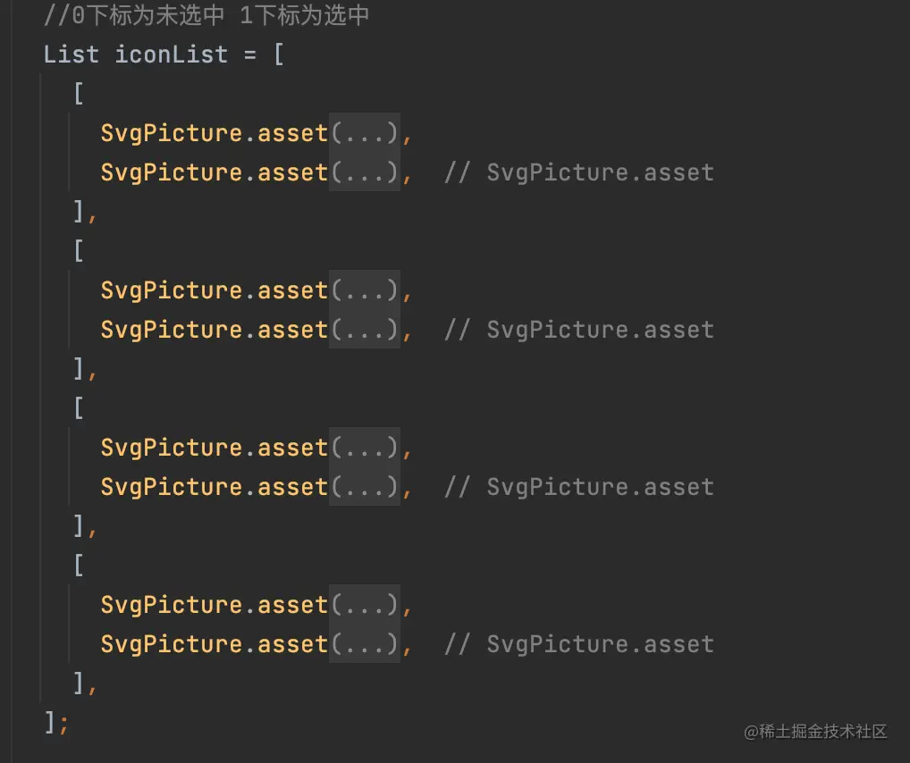Click the iconList variable name

point(172,54)
